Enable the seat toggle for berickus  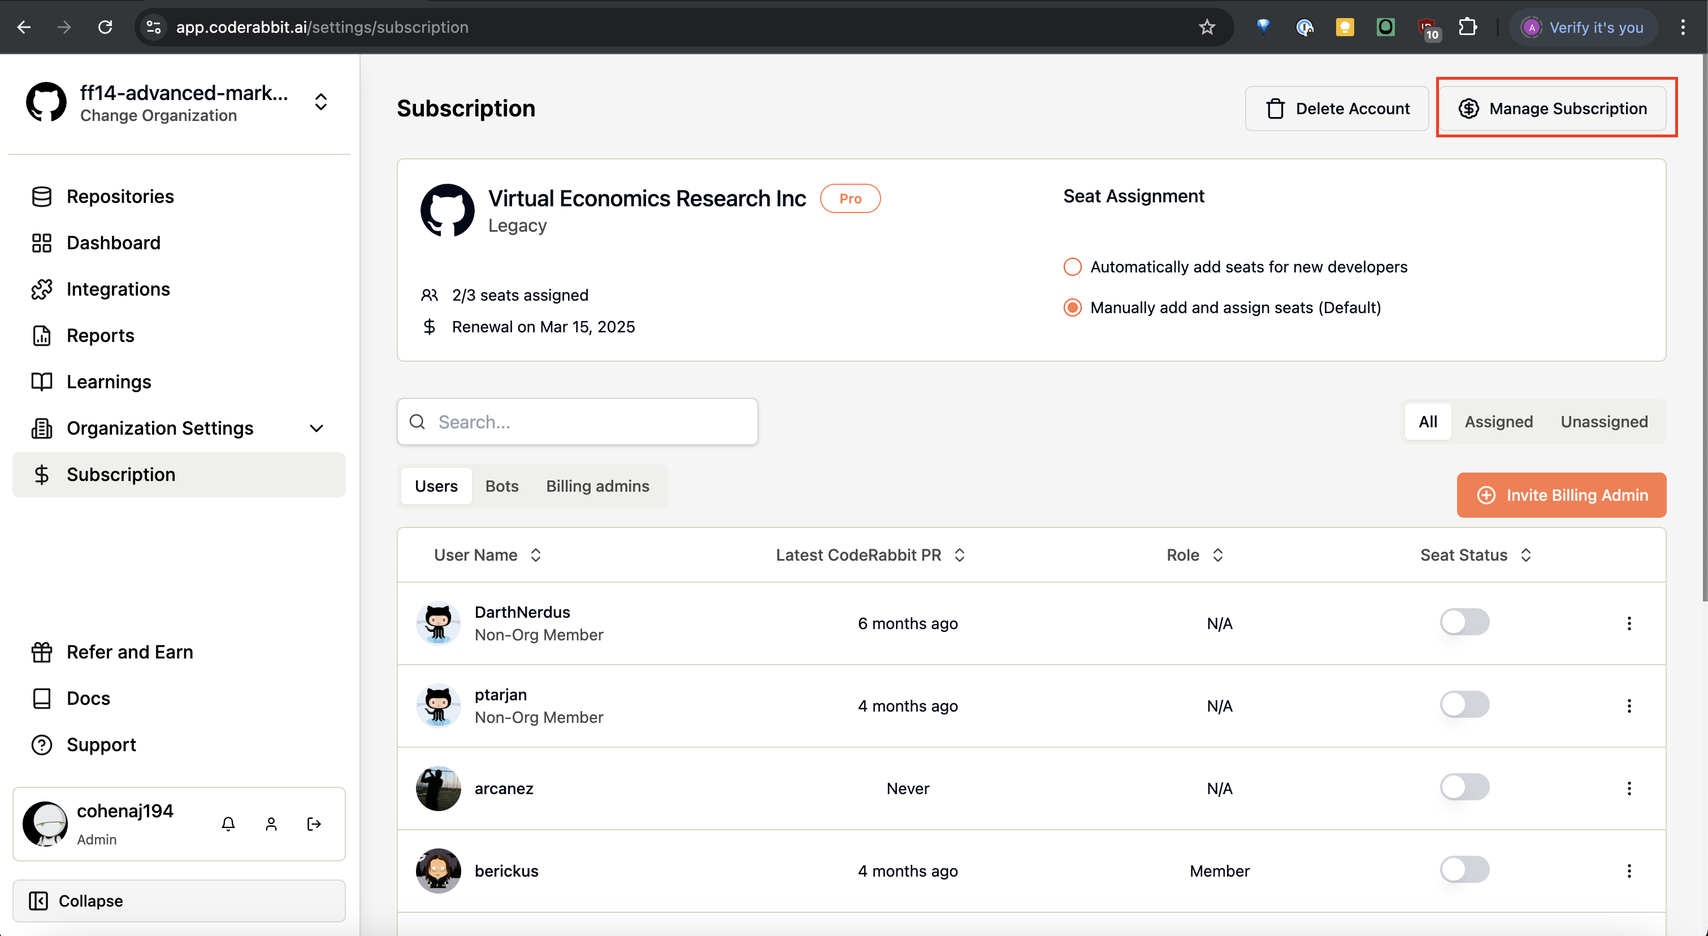1464,870
